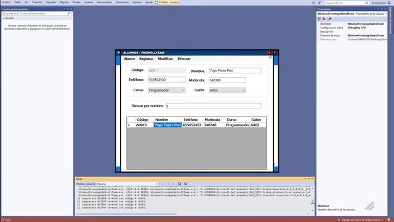Click magnifier icon in Visual Studio search box
Screen dimensions: 394x222
pyautogui.click(x=367, y=3)
